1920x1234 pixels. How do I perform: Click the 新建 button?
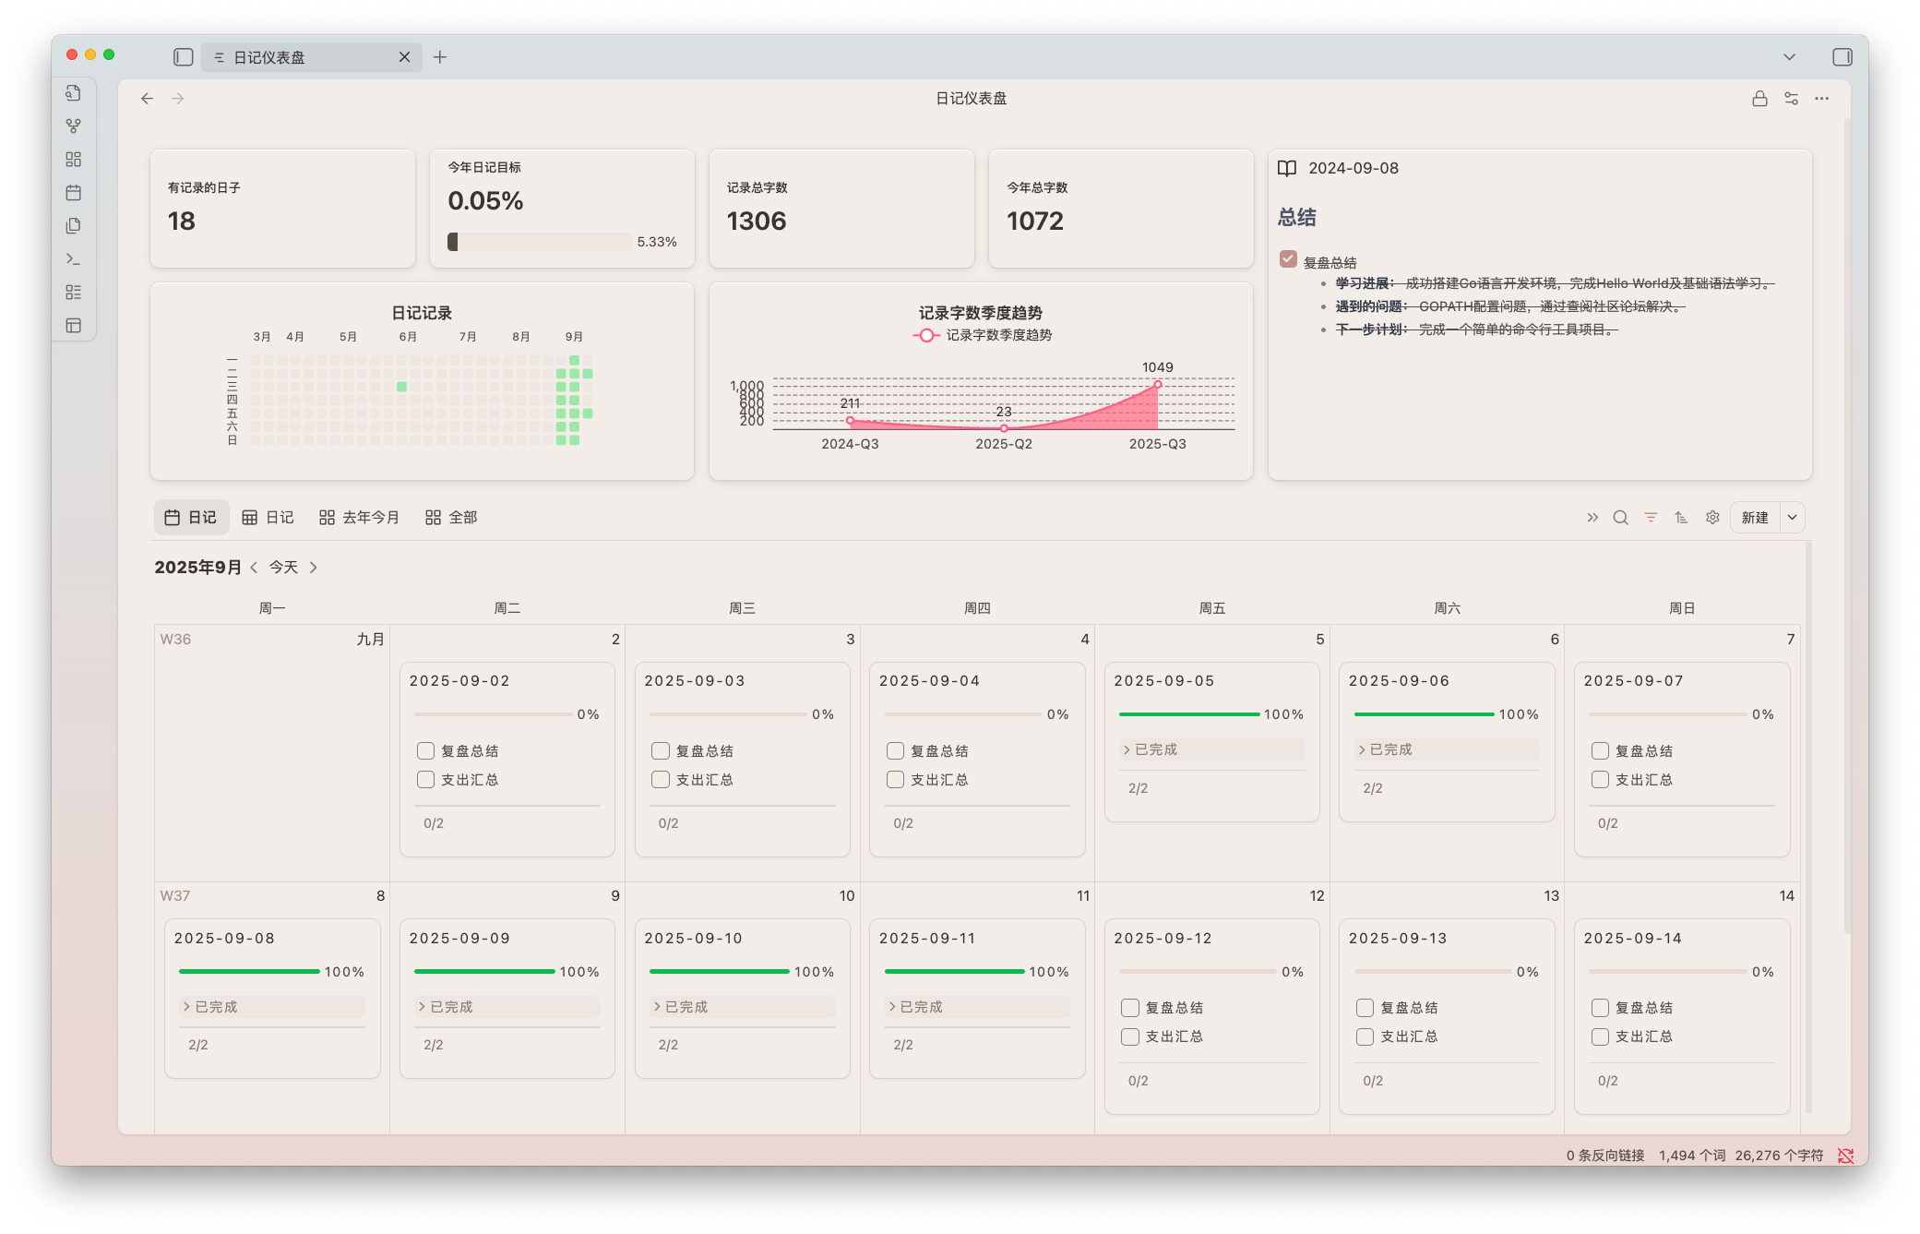[1754, 518]
